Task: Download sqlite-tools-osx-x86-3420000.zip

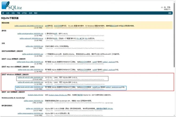Action: coord(30,70)
